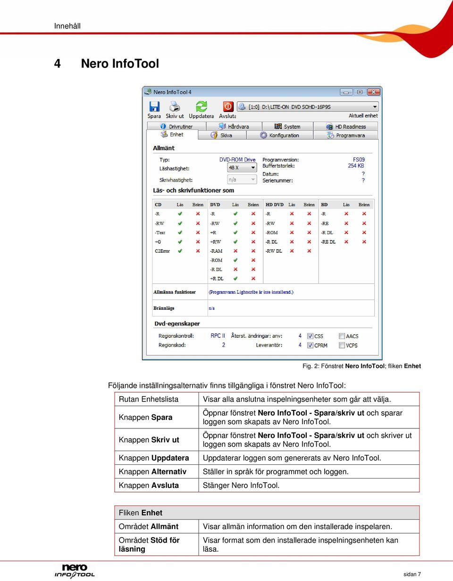Click the BD column header
This screenshot has height=581, width=453.
point(324,205)
